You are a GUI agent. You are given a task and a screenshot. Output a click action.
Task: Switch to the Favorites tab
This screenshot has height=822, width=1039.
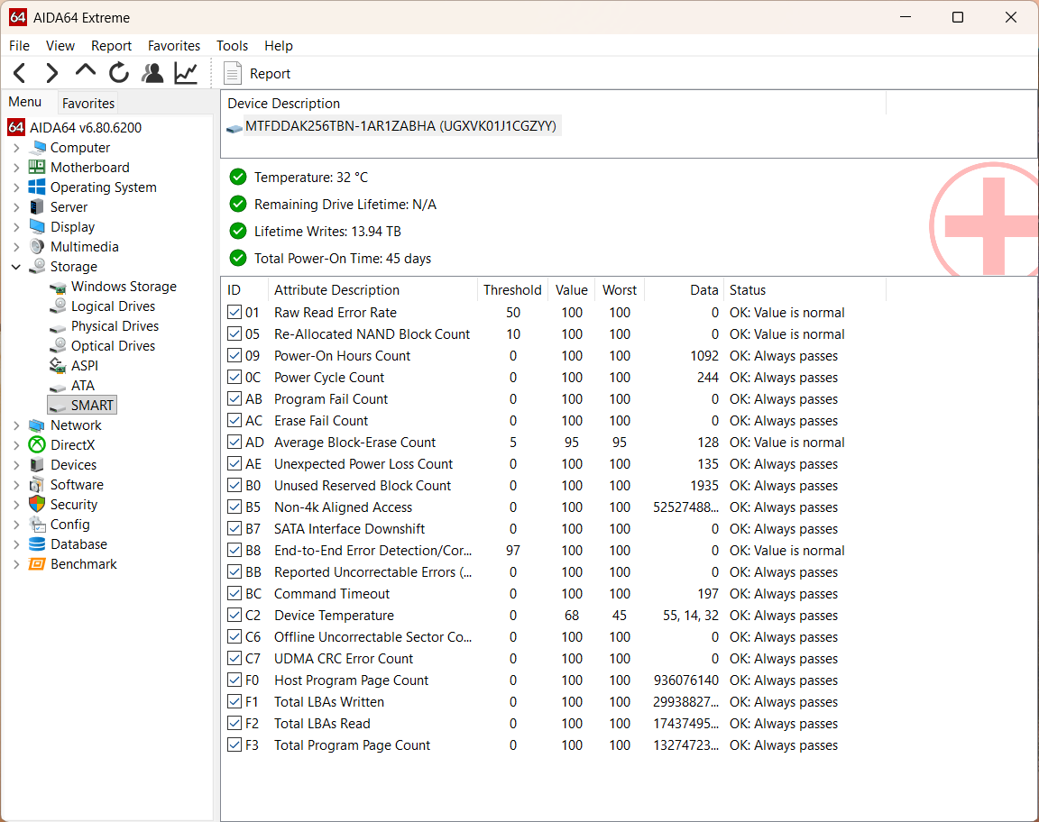pyautogui.click(x=88, y=104)
